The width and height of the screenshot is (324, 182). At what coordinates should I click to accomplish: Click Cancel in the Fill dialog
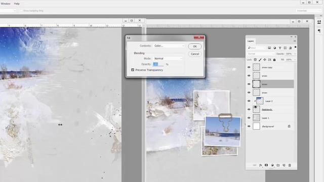[194, 54]
